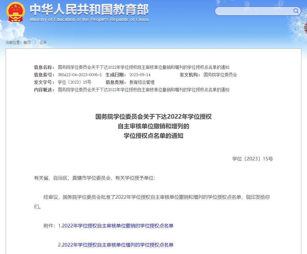Click the body paragraph starting 经审议
The width and height of the screenshot is (307, 254).
point(152,202)
